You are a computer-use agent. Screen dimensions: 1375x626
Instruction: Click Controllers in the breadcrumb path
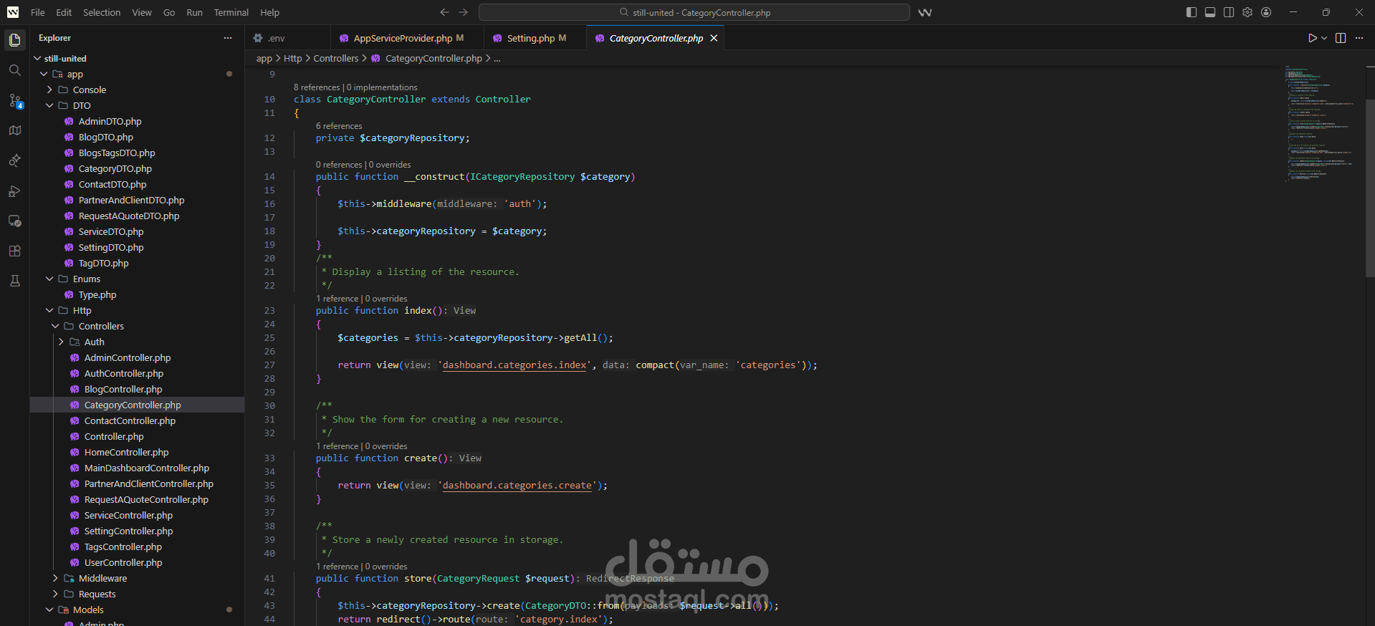336,58
